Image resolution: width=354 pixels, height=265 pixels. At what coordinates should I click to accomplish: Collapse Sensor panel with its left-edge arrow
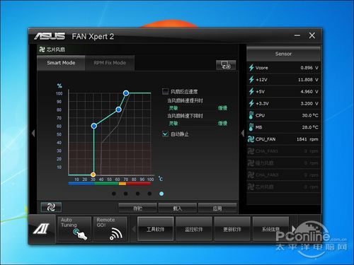click(x=243, y=134)
